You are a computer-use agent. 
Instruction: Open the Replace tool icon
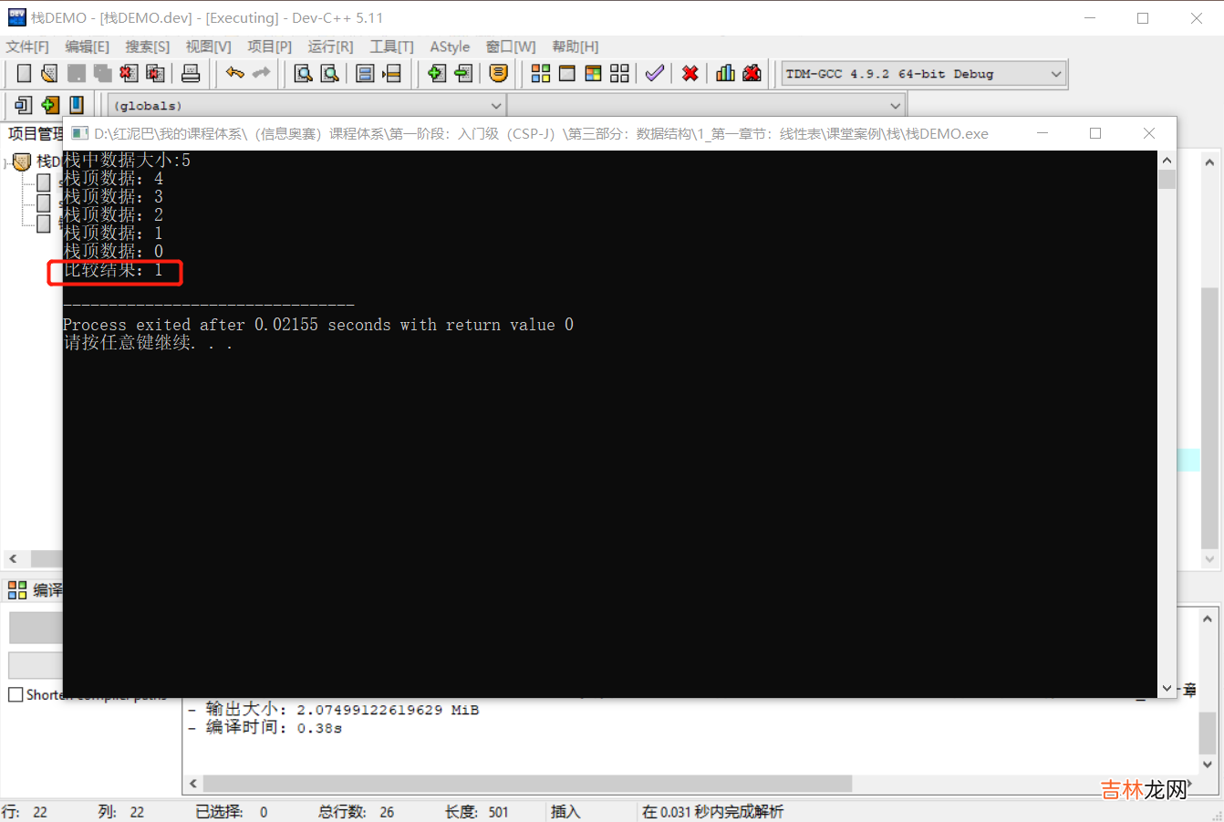click(x=330, y=74)
